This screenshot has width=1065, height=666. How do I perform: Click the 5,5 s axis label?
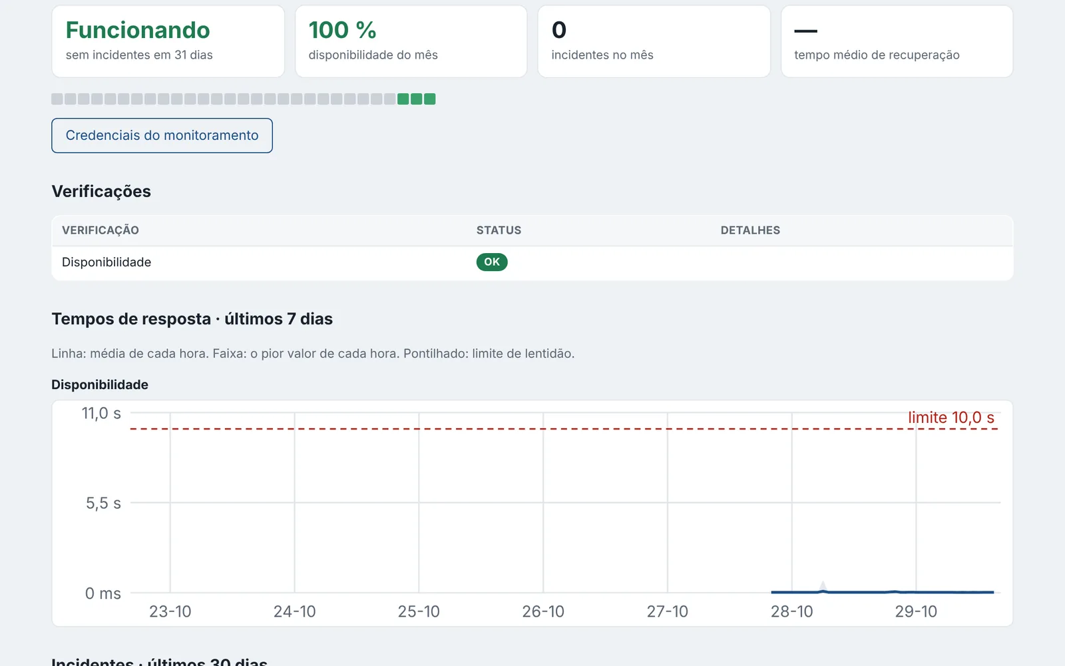[103, 503]
